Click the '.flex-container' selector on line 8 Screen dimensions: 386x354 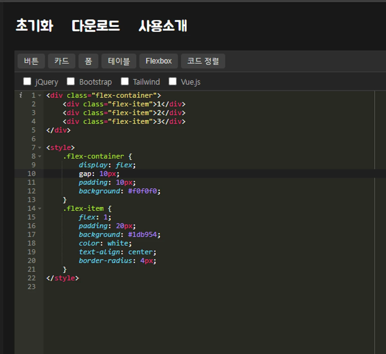(x=93, y=156)
